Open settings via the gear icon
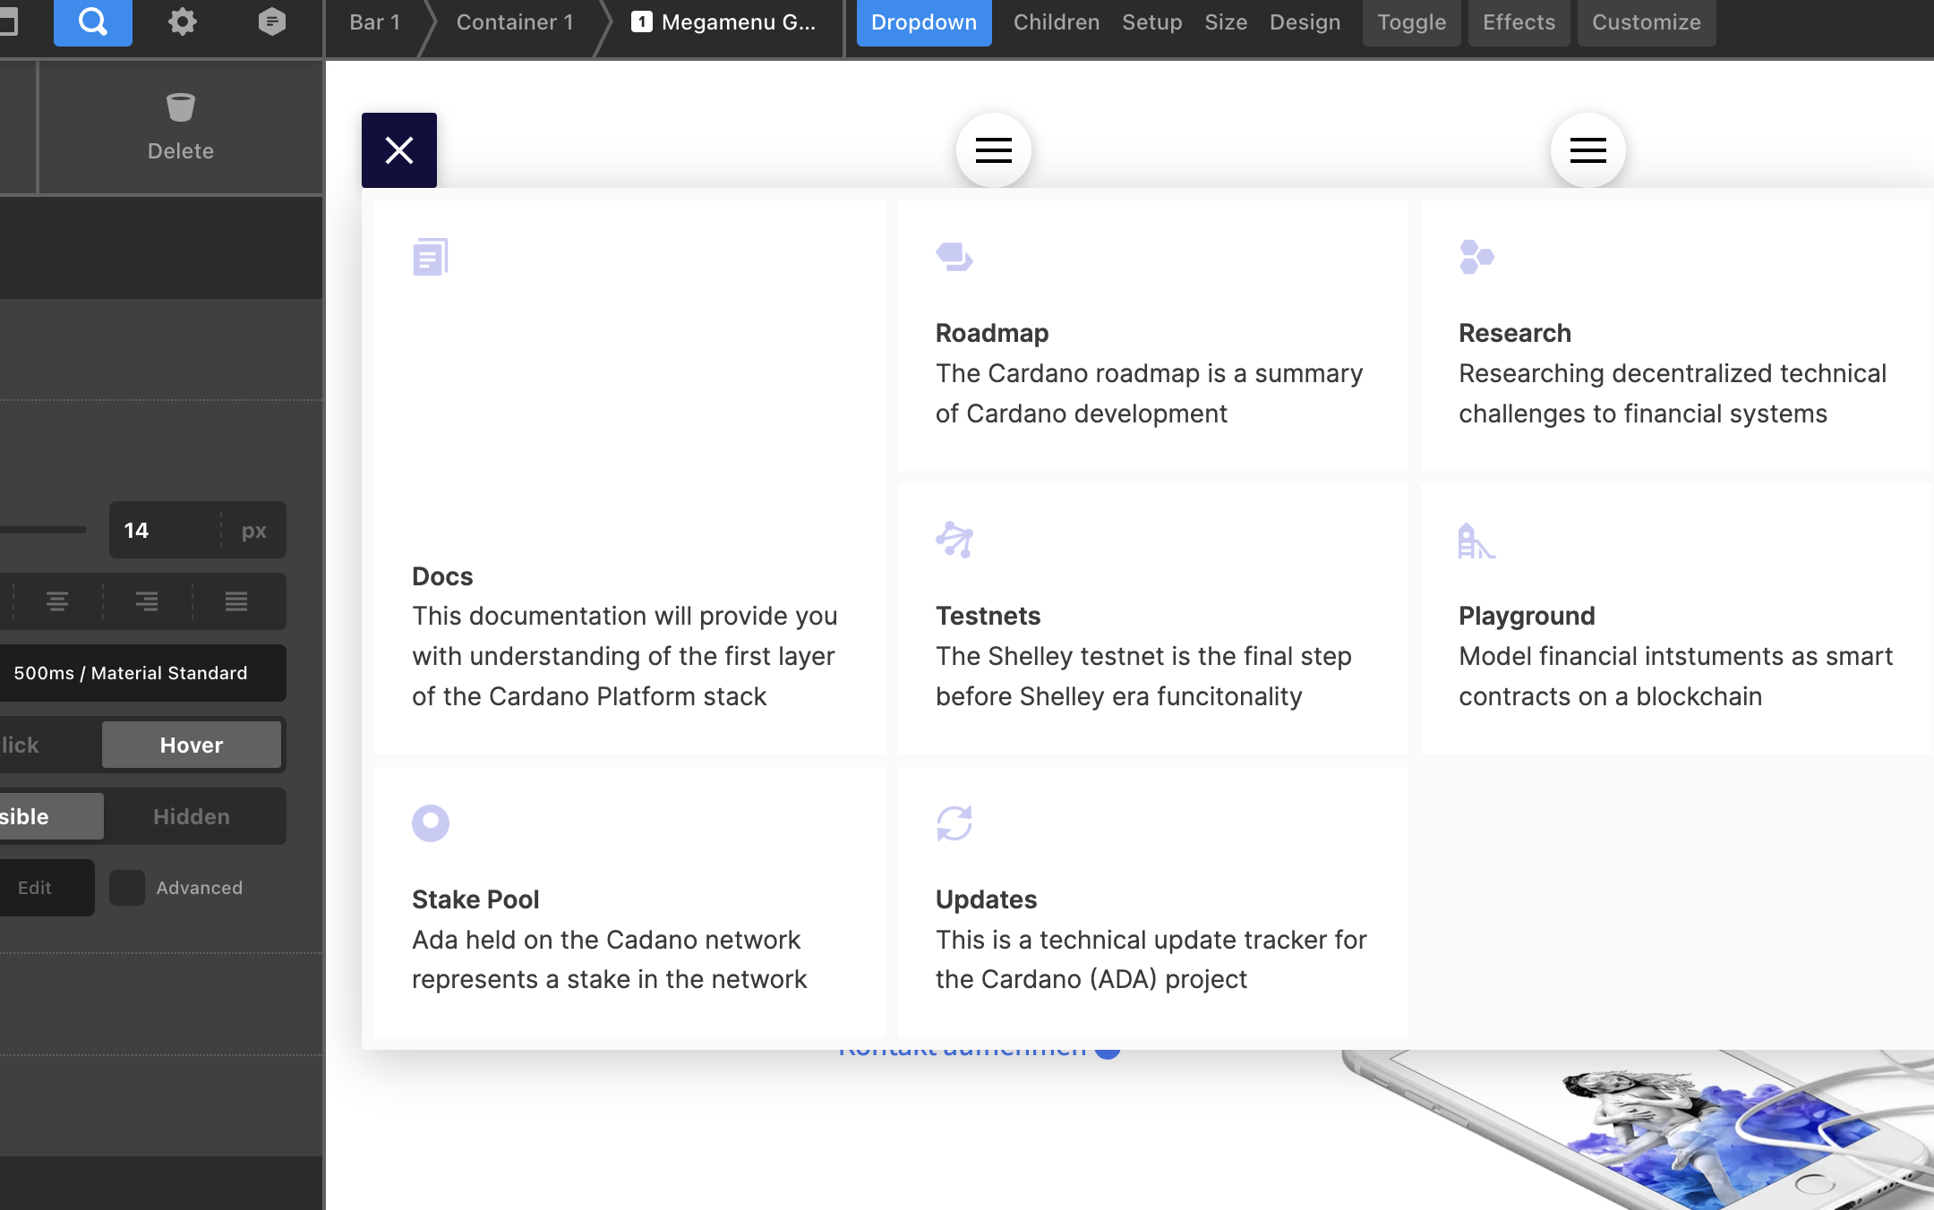Viewport: 1934px width, 1210px height. coord(183,21)
